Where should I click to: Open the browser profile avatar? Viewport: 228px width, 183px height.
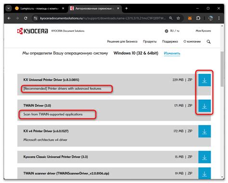(211, 18)
